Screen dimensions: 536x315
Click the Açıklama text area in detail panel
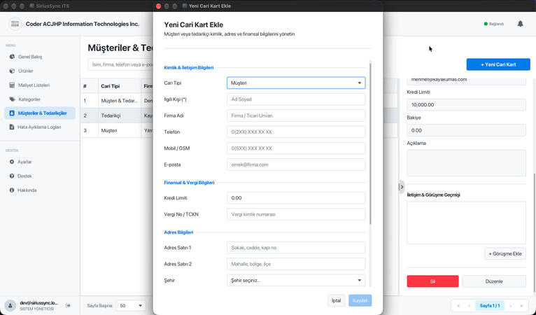click(466, 163)
